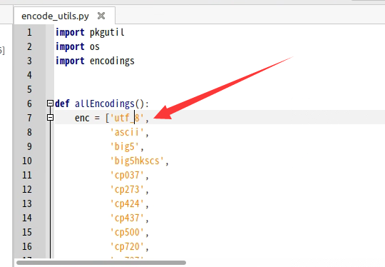
Task: Click the 'cp720' string entry
Action: (x=127, y=246)
